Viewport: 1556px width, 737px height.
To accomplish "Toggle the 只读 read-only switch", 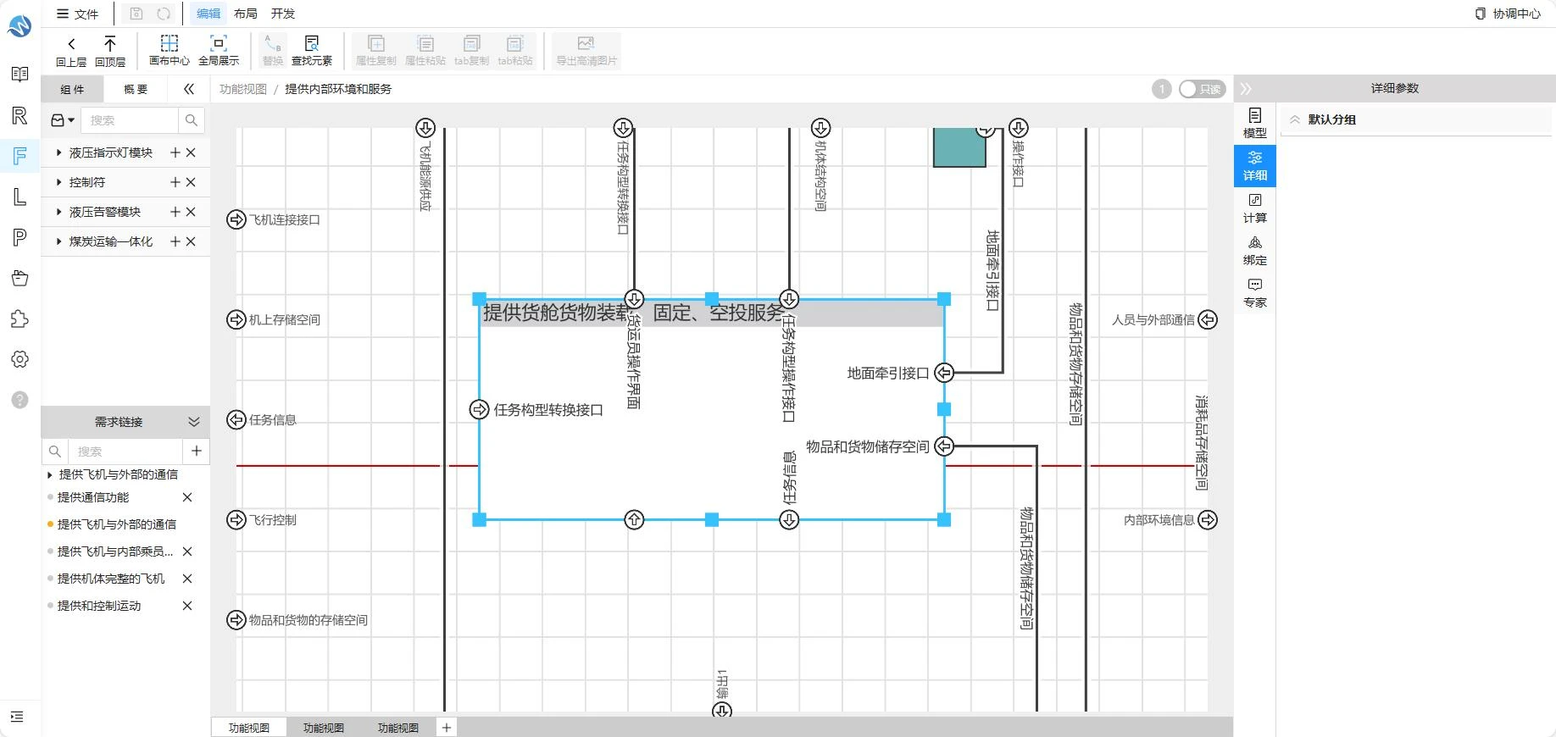I will 1202,89.
